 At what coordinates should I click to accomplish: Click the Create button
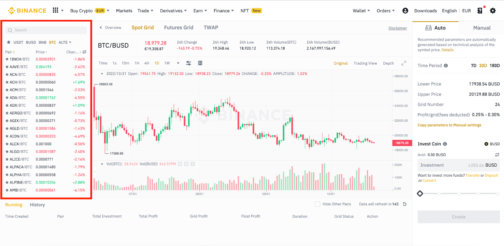pos(459,217)
